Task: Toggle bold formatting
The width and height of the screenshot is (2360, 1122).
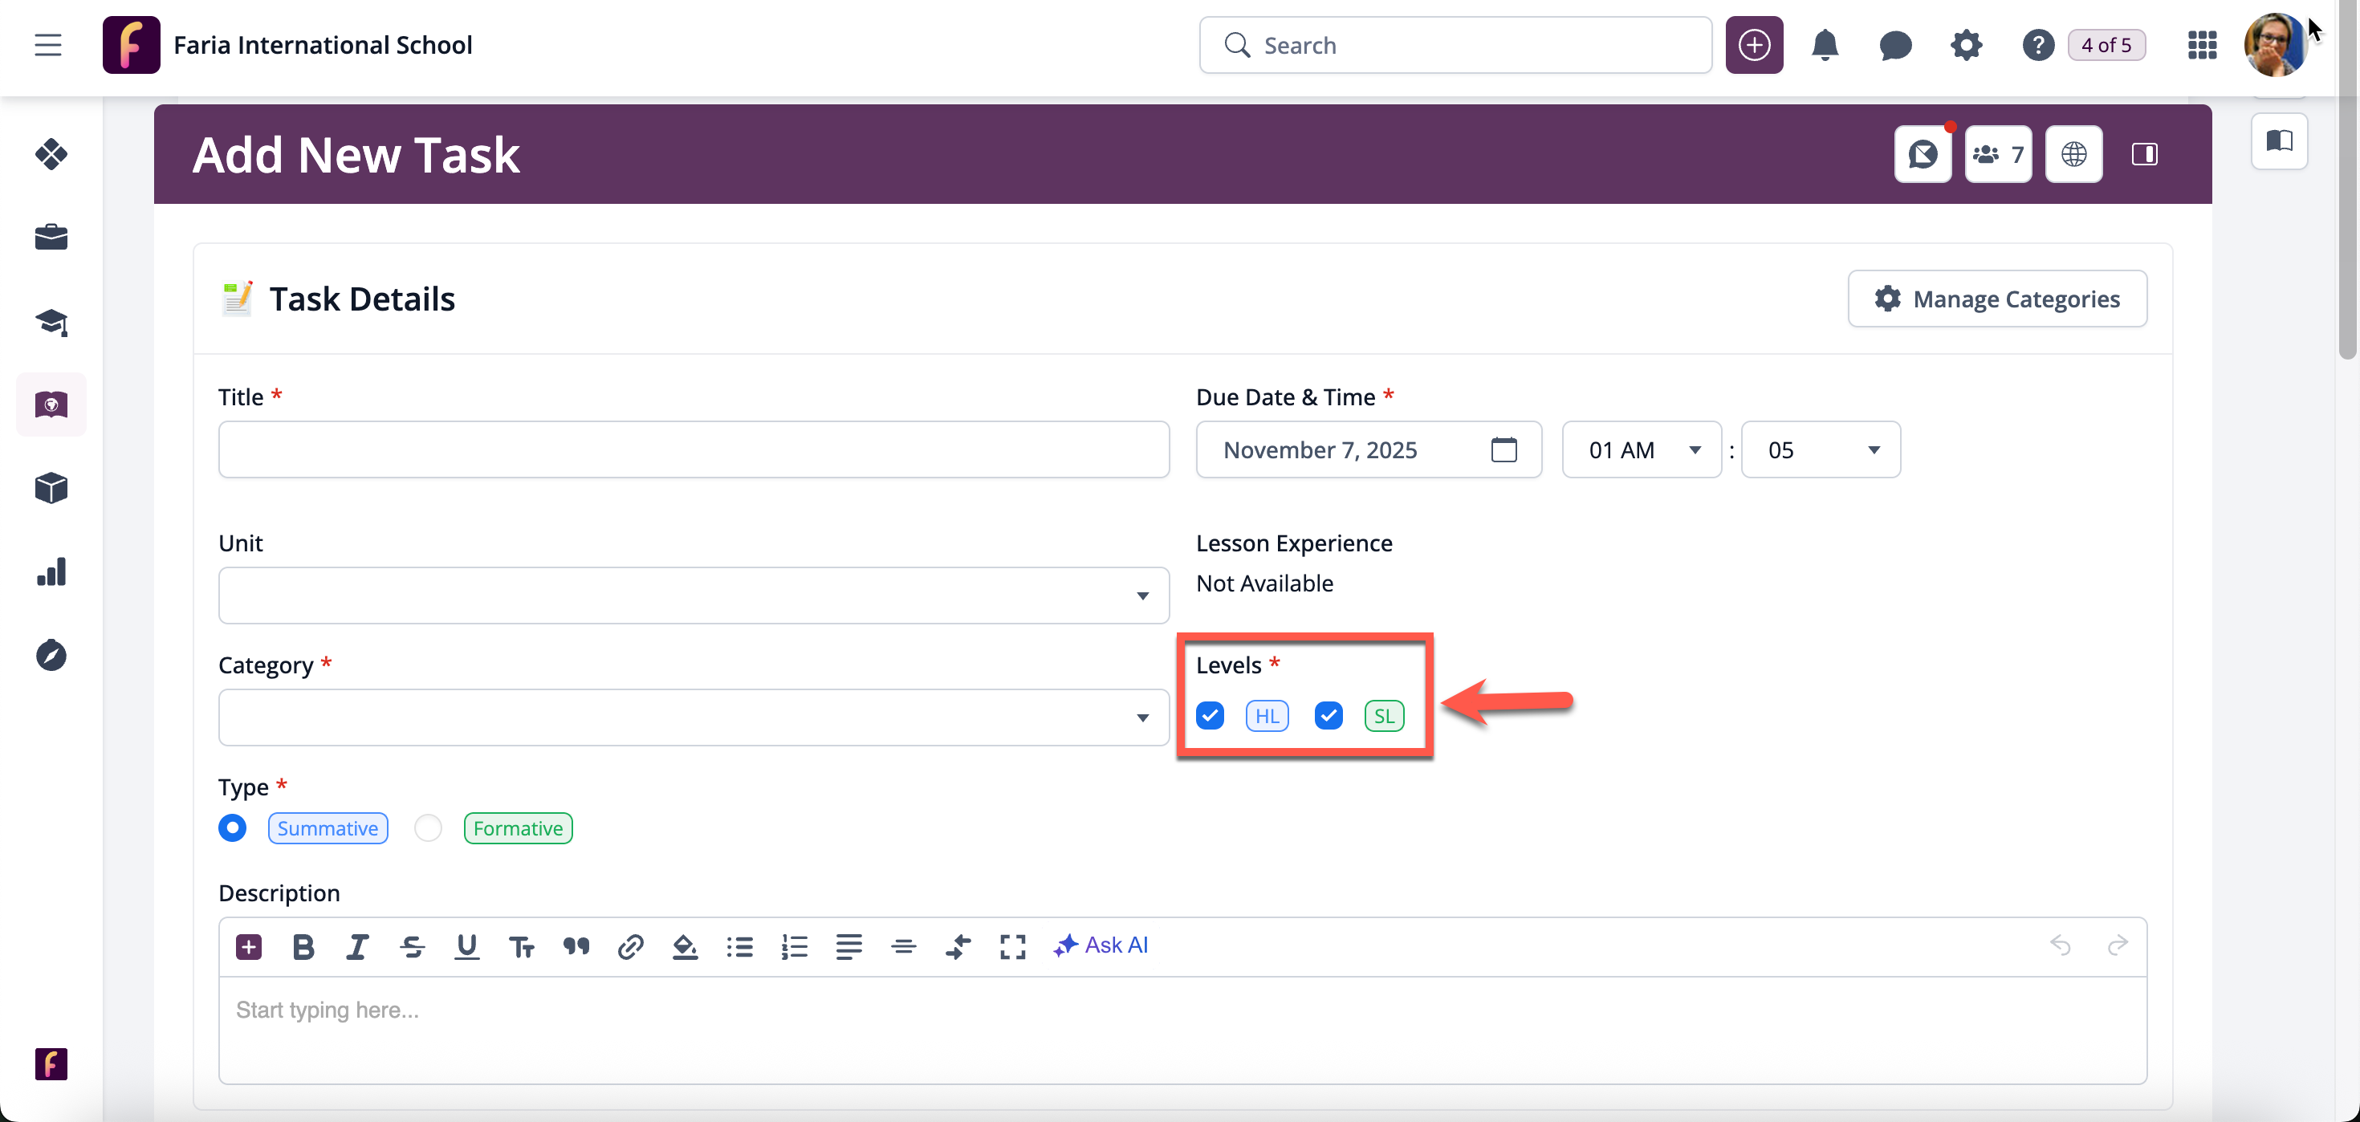Action: 303,946
